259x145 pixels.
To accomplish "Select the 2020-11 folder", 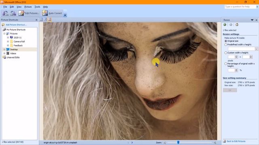I will 17,37.
